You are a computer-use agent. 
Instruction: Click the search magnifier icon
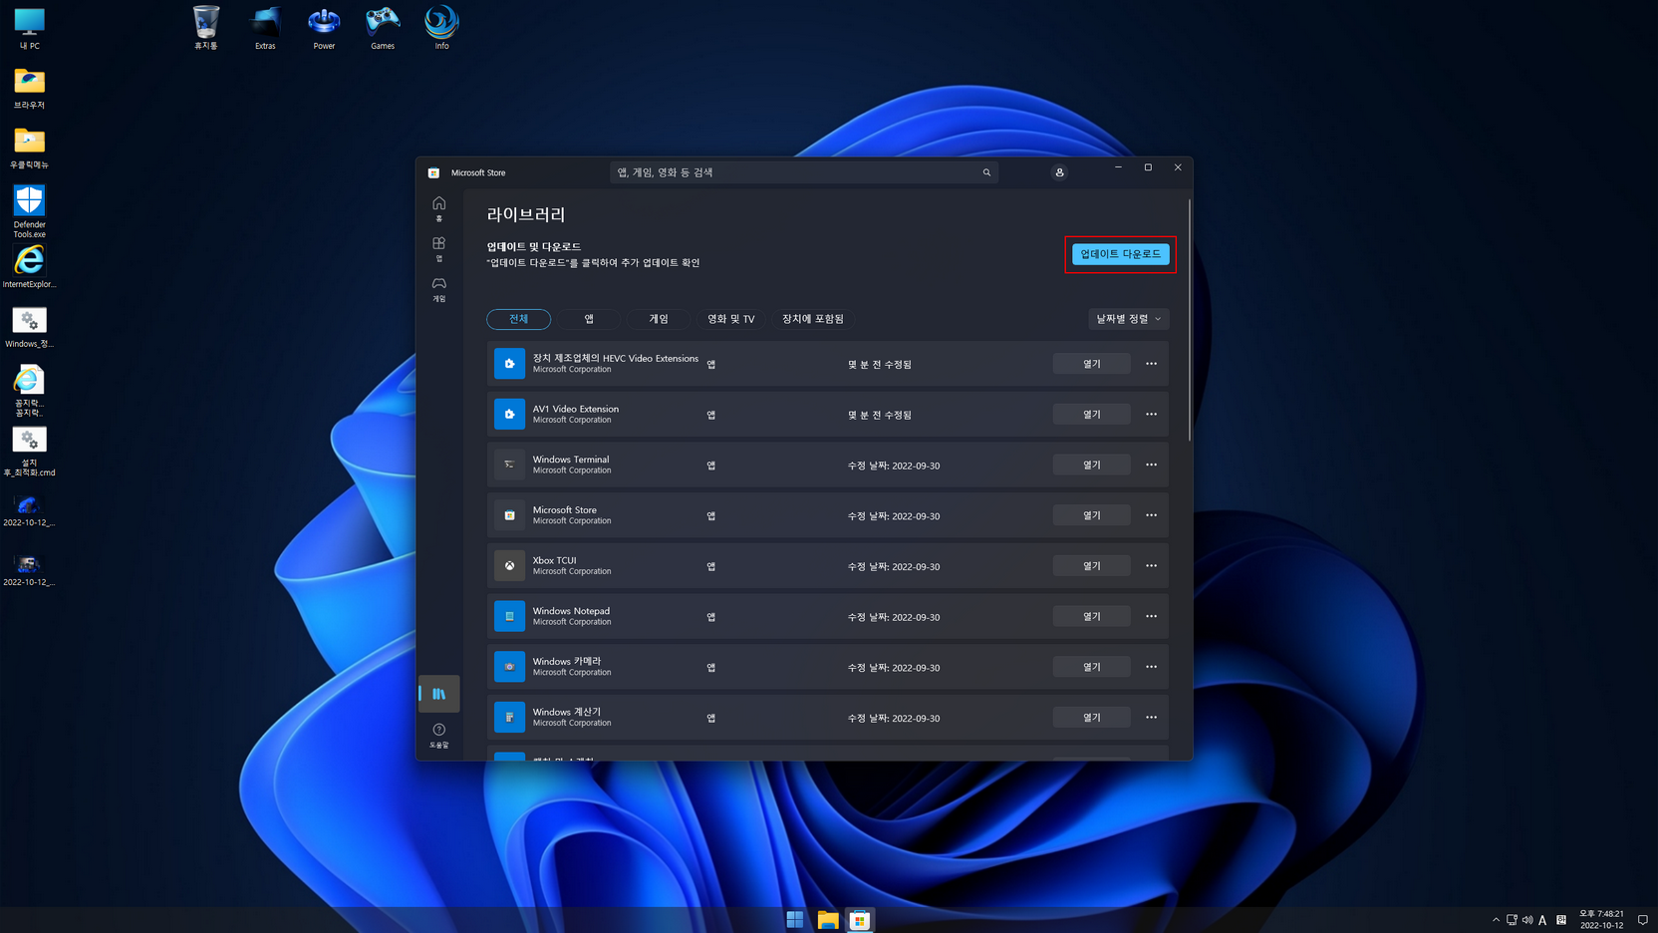(x=986, y=172)
